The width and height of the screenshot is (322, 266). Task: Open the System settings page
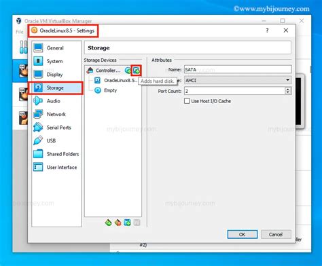coord(56,61)
